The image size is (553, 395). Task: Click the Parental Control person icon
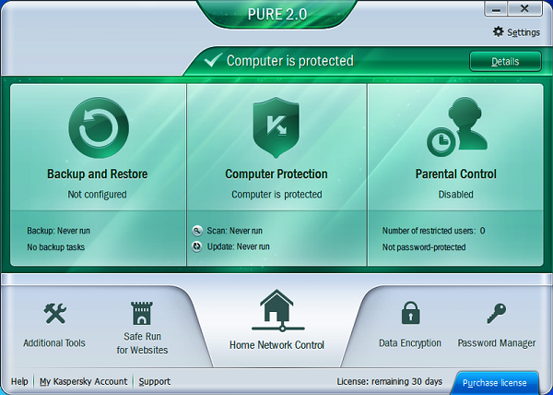457,126
